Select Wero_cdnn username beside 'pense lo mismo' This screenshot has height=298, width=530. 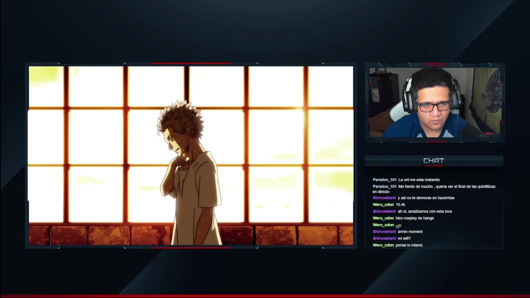(383, 245)
